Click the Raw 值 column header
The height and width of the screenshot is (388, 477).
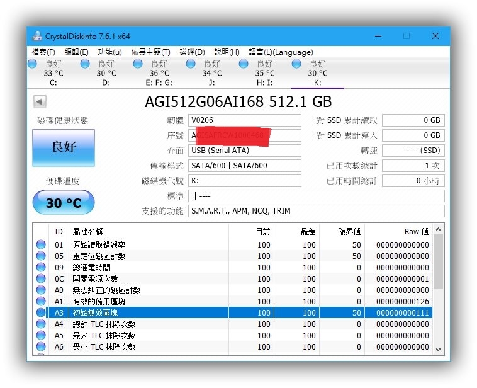(x=398, y=231)
